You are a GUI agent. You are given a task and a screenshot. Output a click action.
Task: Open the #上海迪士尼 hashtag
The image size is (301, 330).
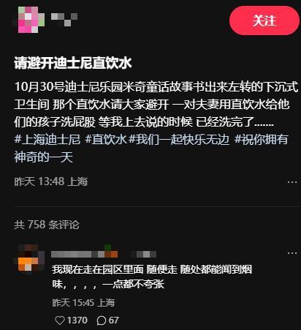pyautogui.click(x=47, y=140)
